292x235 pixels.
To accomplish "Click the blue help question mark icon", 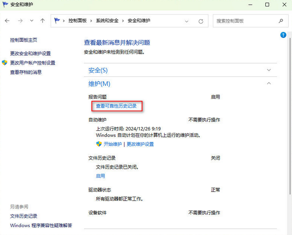I will tap(283, 35).
